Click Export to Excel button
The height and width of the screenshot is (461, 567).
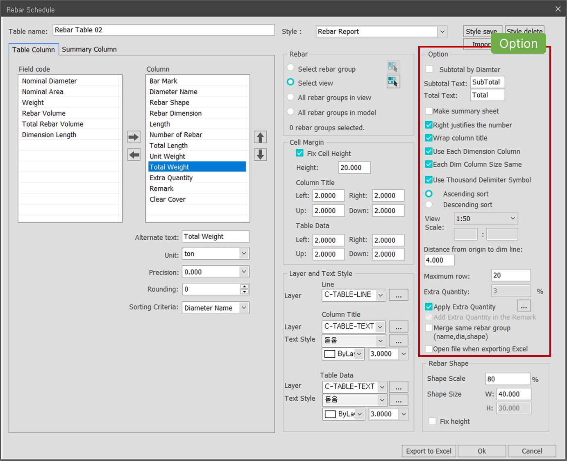[x=429, y=451]
